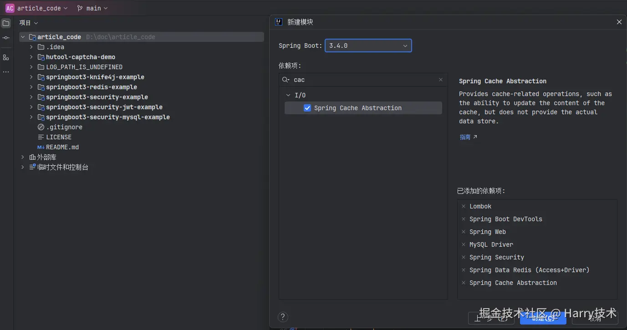
Task: Open the Spring Boot version dropdown
Action: click(368, 46)
